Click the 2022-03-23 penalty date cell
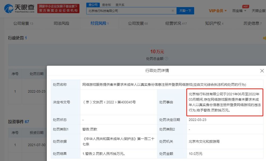 (x=37, y=92)
